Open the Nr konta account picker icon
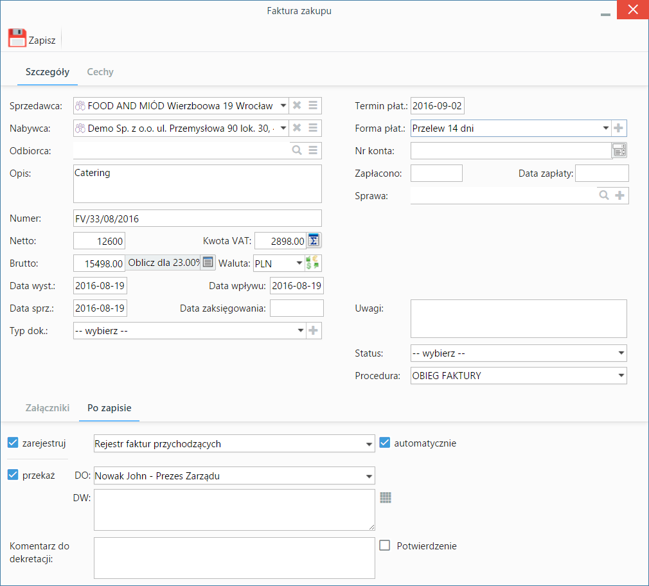The height and width of the screenshot is (586, 649). (619, 150)
